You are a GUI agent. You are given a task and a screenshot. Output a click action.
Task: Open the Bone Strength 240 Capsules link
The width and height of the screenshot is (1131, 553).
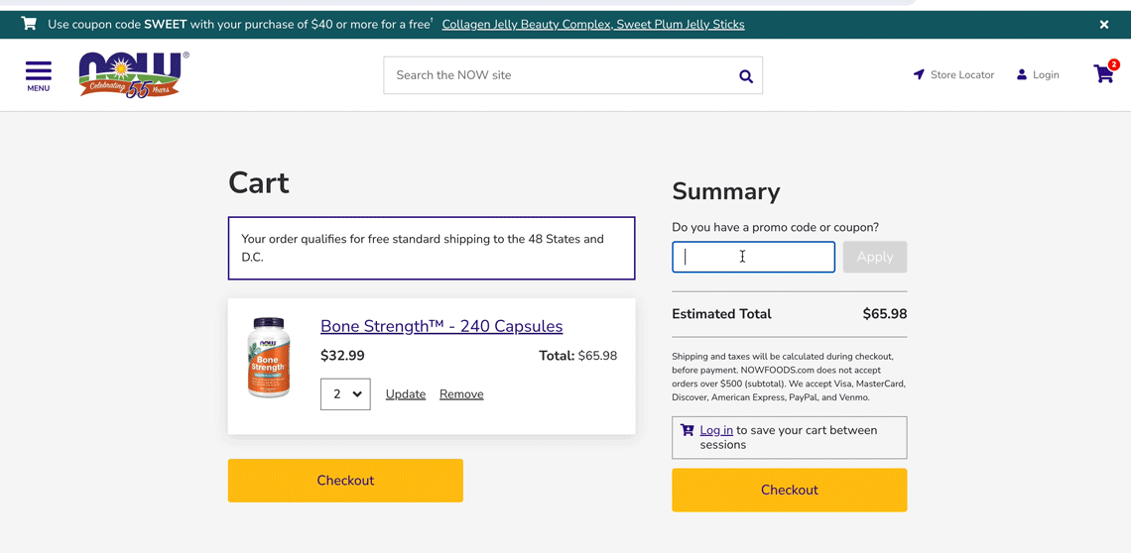[440, 326]
